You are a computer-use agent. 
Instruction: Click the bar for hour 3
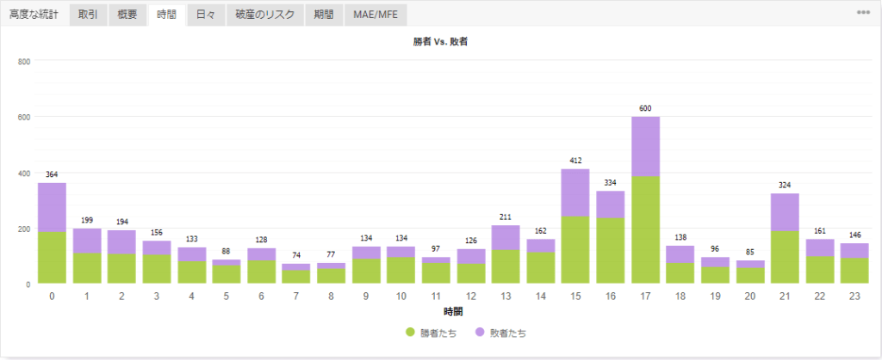pos(157,262)
